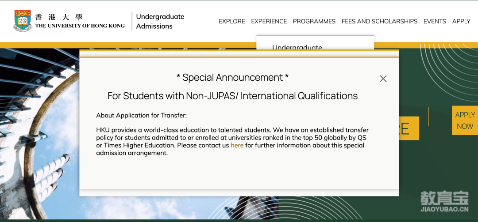The image size is (478, 222).
Task: Open the EXPLORE menu
Action: (x=231, y=21)
